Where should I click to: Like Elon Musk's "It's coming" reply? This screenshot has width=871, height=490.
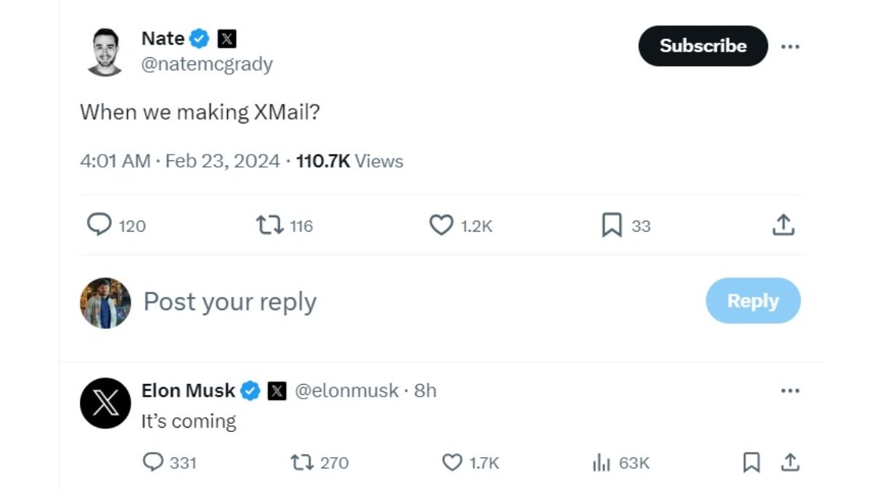pyautogui.click(x=452, y=462)
